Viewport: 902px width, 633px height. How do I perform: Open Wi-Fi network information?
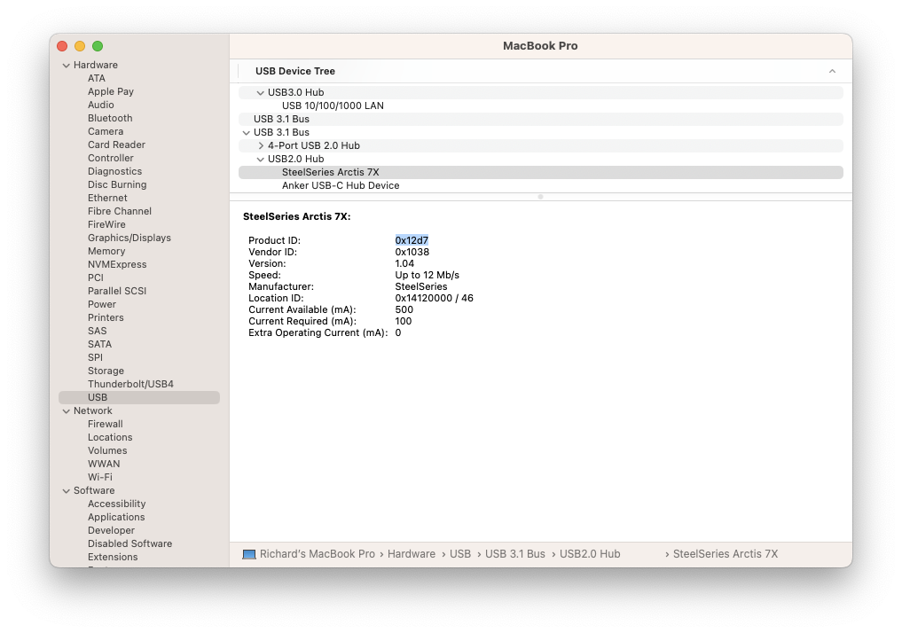(x=100, y=477)
